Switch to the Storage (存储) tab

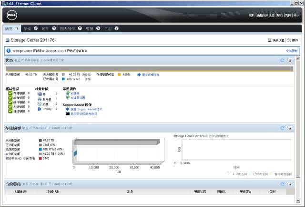coord(27,28)
